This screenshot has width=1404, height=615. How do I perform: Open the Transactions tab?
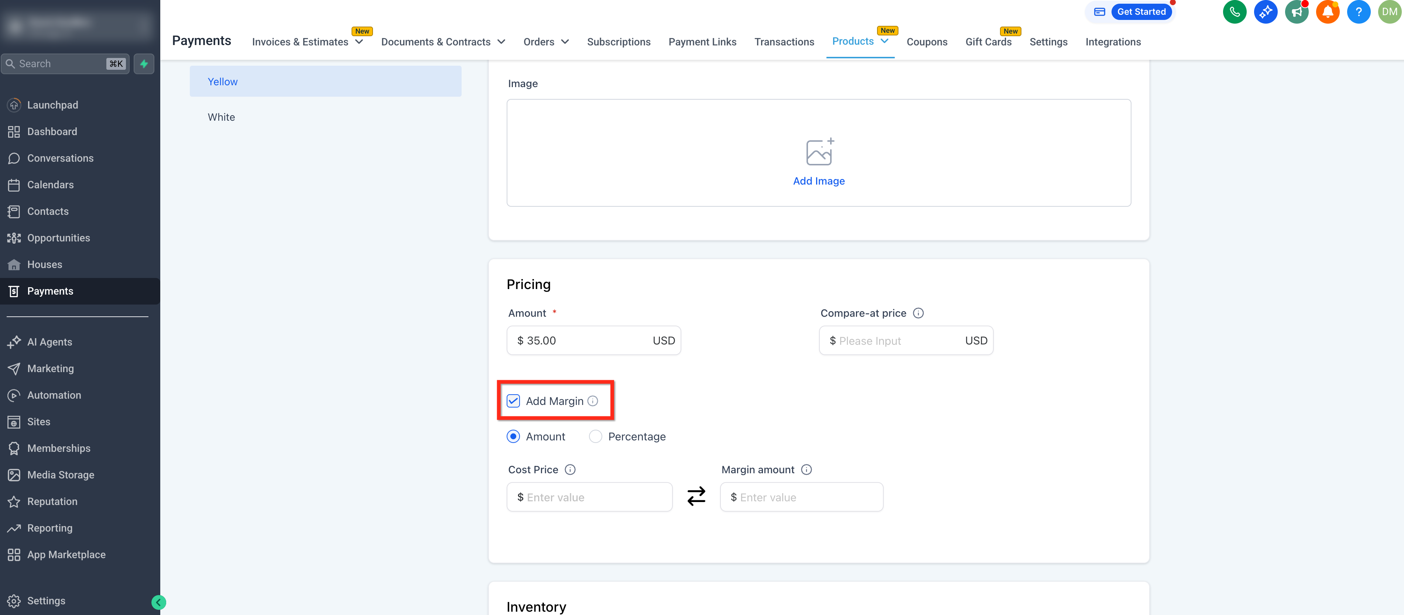tap(784, 42)
